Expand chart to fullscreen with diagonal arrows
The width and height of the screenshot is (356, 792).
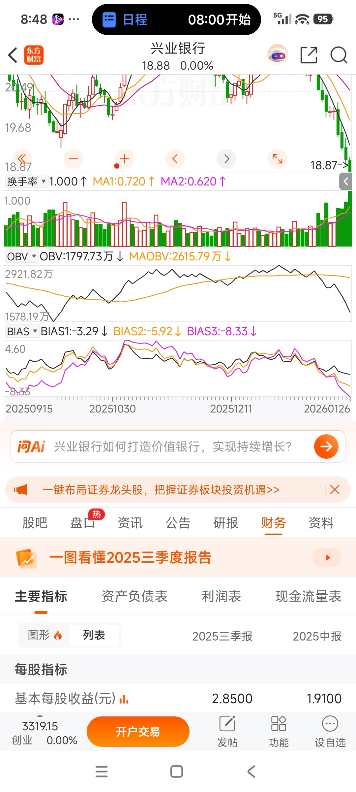[278, 159]
